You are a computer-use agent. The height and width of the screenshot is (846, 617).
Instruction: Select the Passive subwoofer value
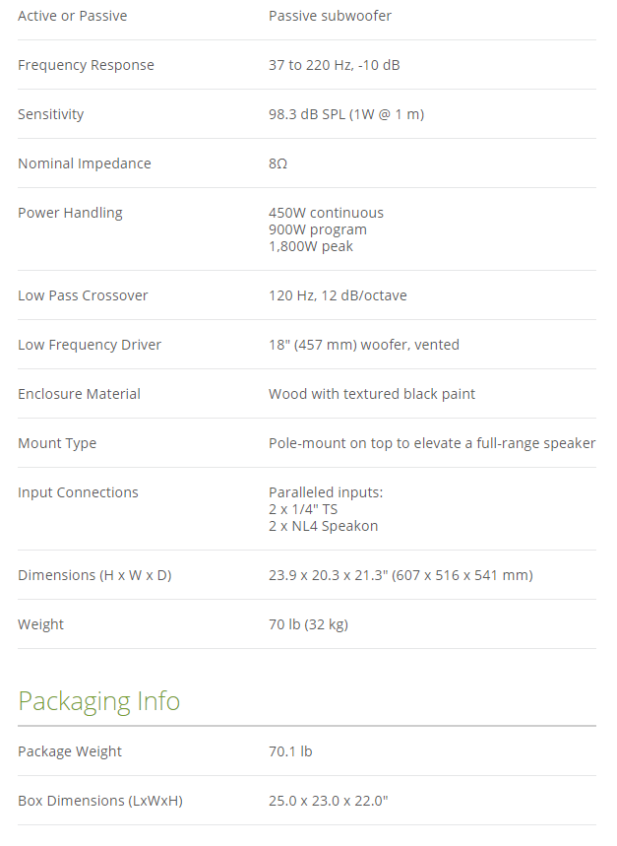click(330, 16)
